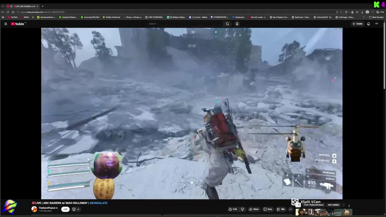Image resolution: width=386 pixels, height=217 pixels.
Task: Select the From TheBurntPeanut chip
Action: pos(314,205)
